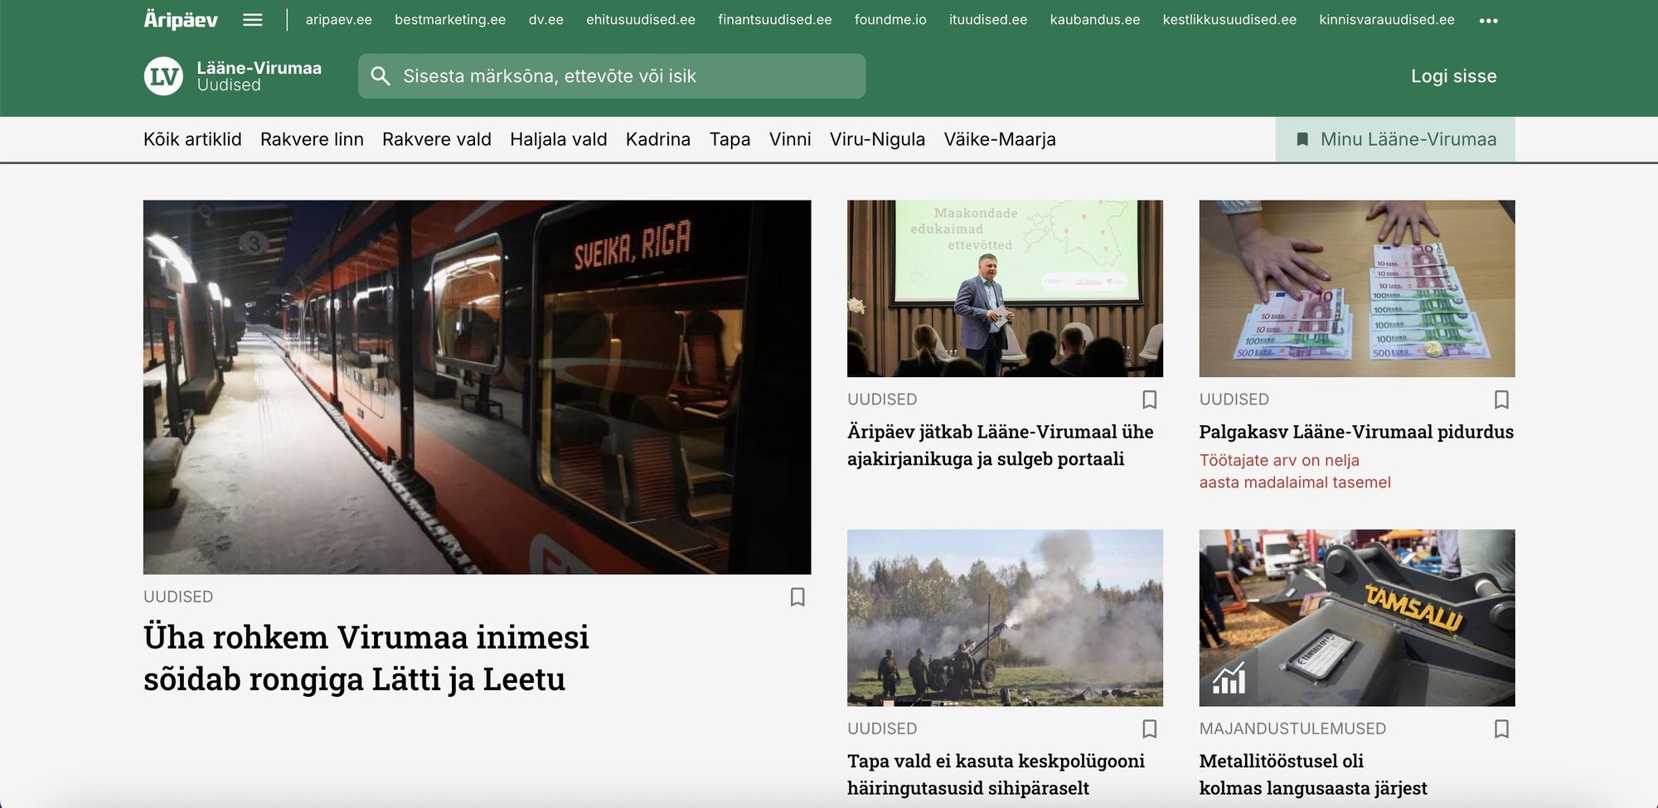Bookmark the Äripäev portal closure article

1150,399
